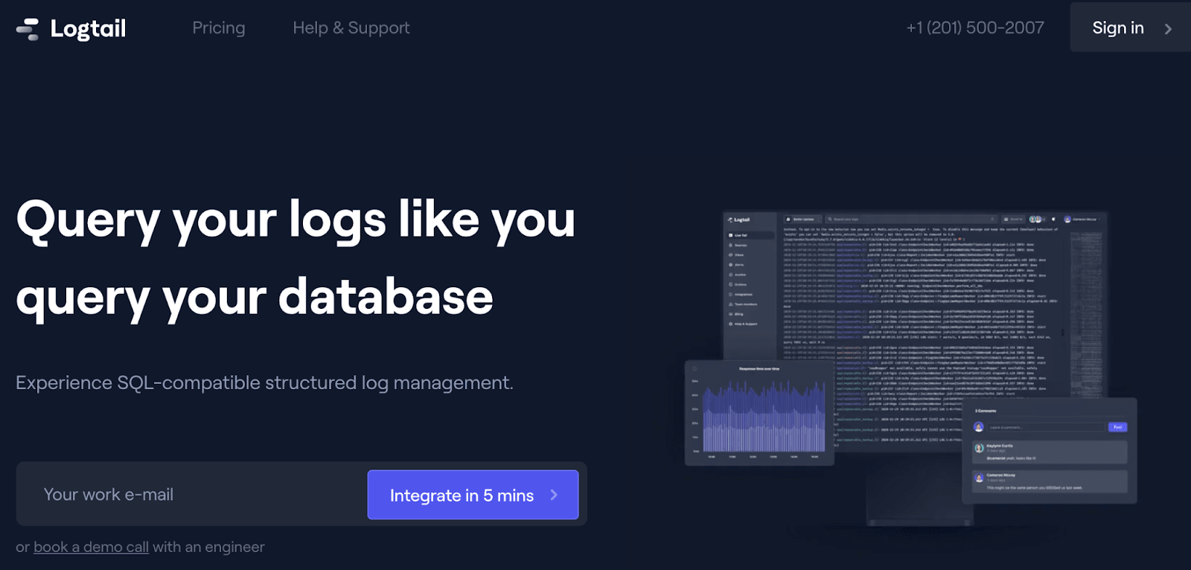Click the 'Query your logs like you' headline
The width and height of the screenshot is (1191, 570).
click(x=296, y=220)
